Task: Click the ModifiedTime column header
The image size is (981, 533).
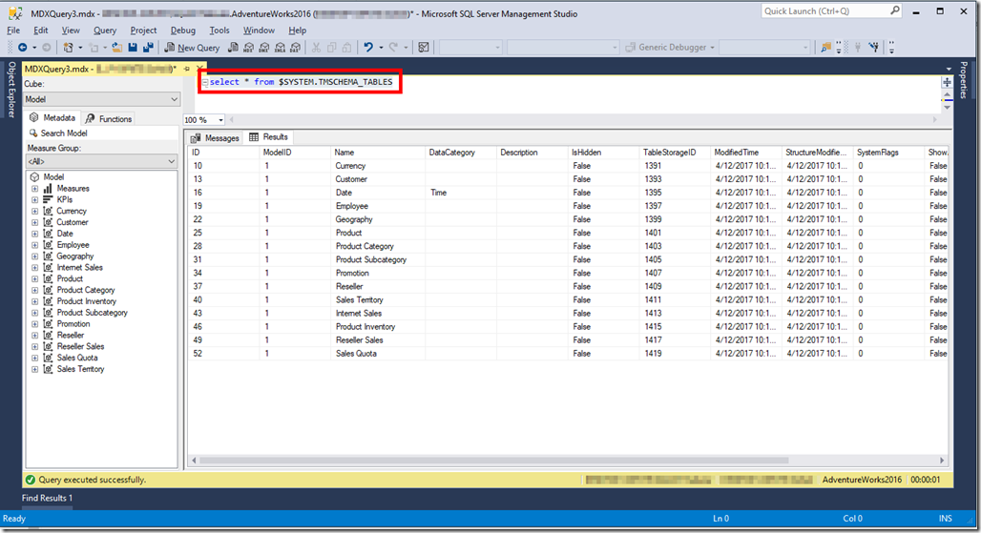Action: tap(745, 153)
